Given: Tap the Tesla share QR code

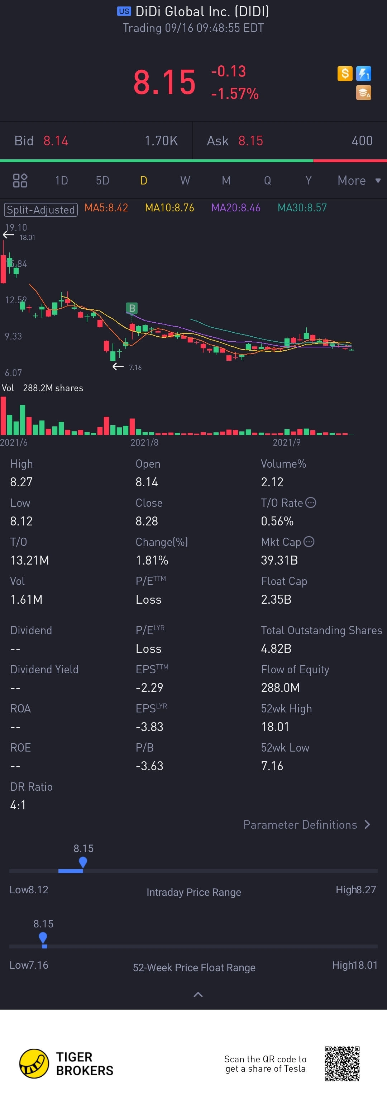Looking at the screenshot, I should 342,1064.
